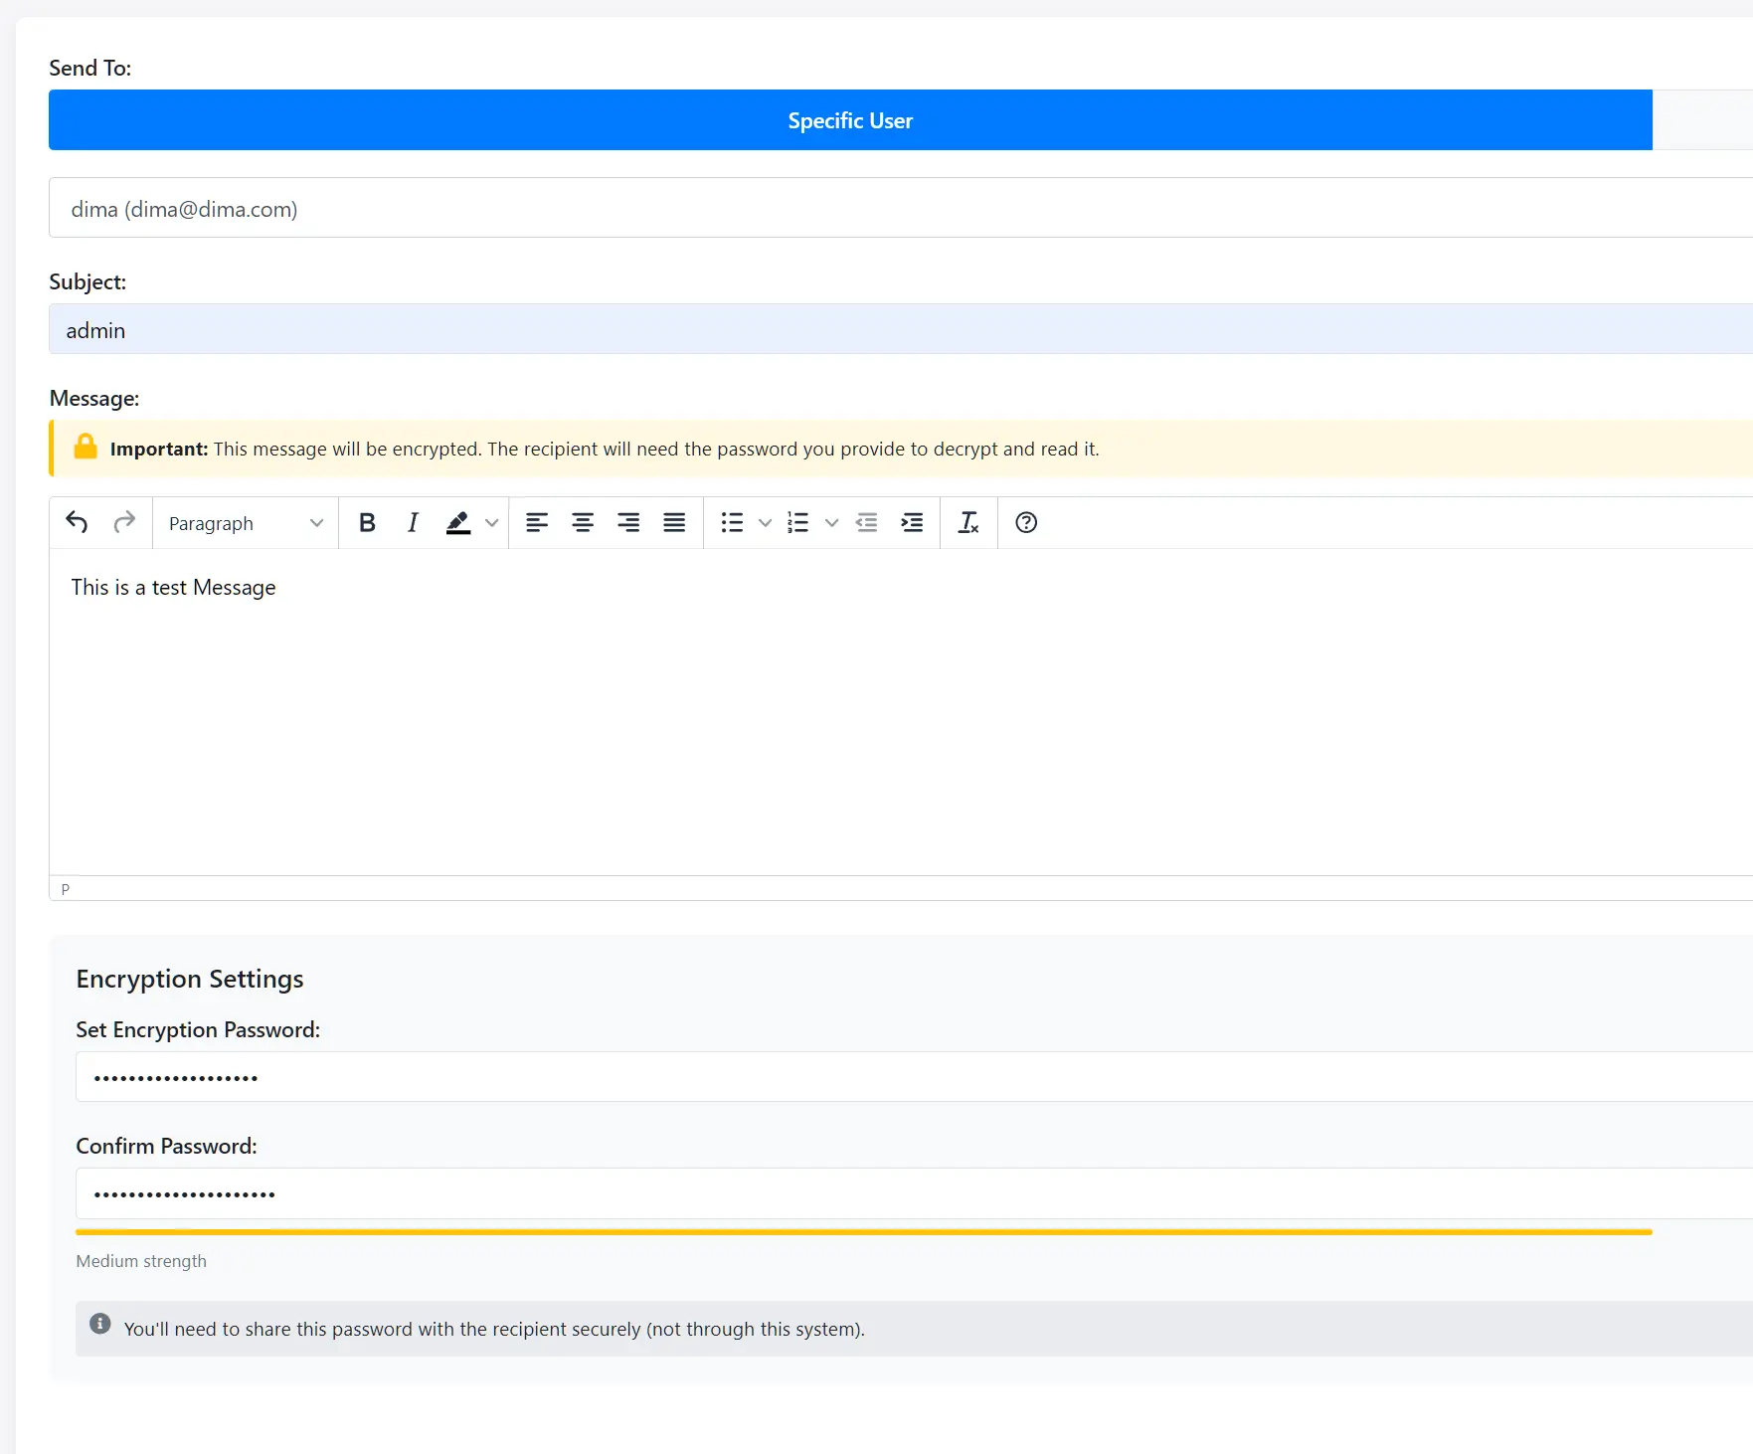Toggle italic formatting
This screenshot has width=1753, height=1454.
point(413,522)
